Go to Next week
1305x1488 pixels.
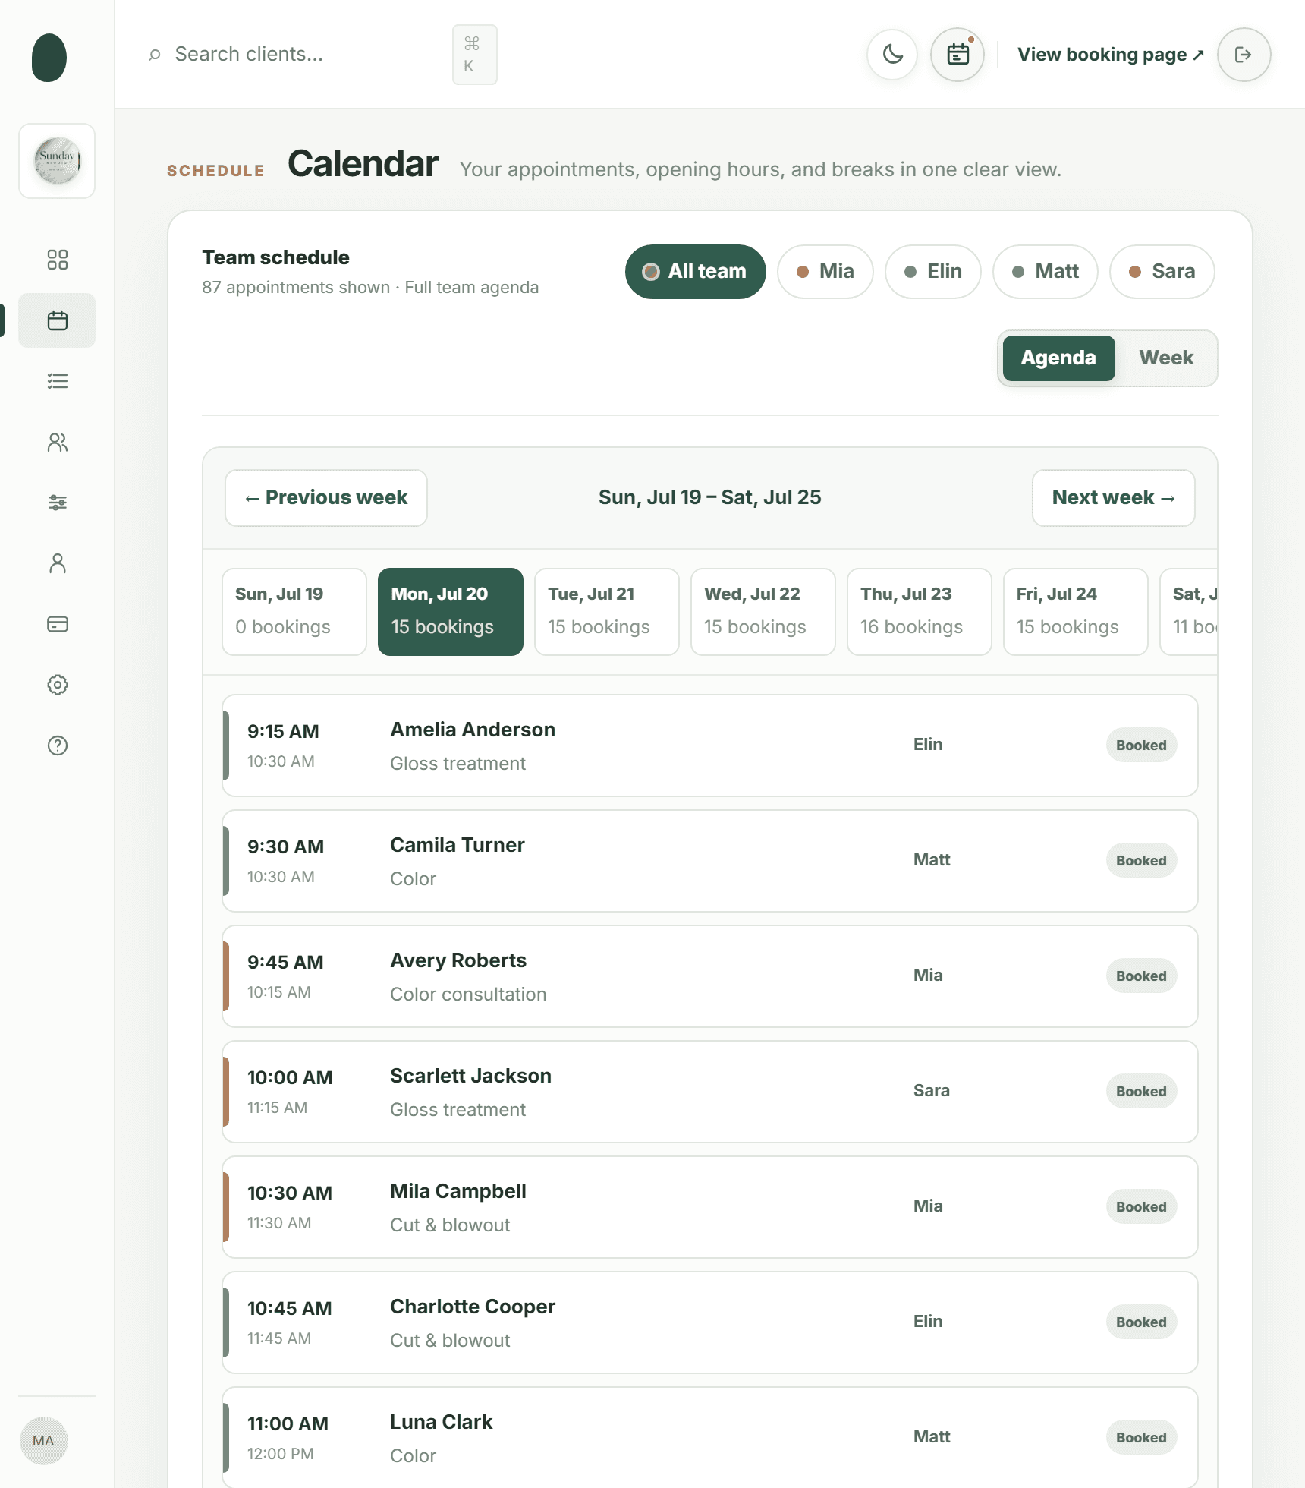pyautogui.click(x=1113, y=498)
